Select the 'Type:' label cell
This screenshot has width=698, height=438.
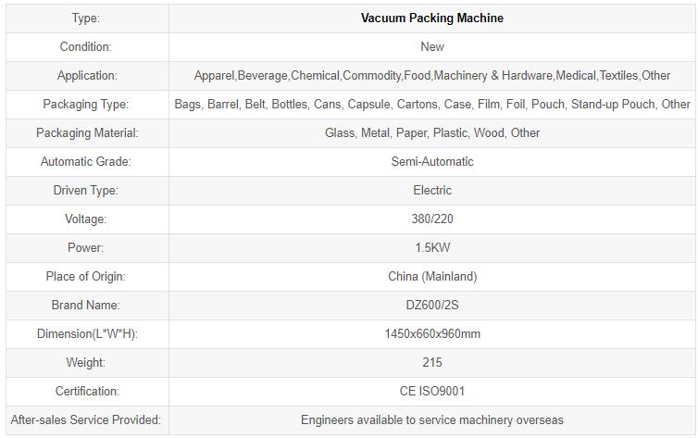click(x=86, y=18)
